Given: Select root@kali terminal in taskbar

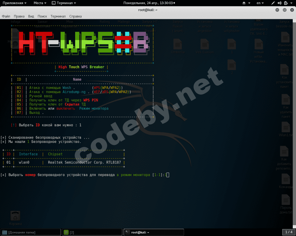Looking at the screenshot, I should point(154,233).
